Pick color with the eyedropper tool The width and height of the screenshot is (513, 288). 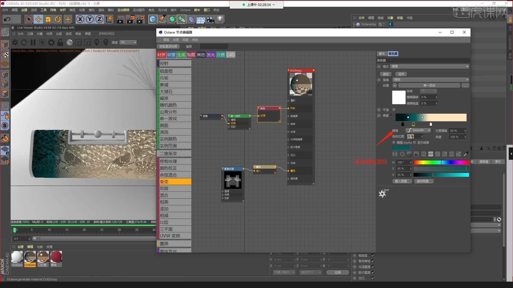(x=466, y=154)
